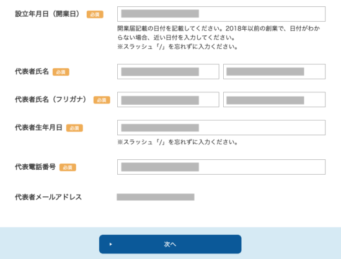Click the 必須 badge beside 代表電話番号
Screen dimensions: 341x259
[x=68, y=167]
